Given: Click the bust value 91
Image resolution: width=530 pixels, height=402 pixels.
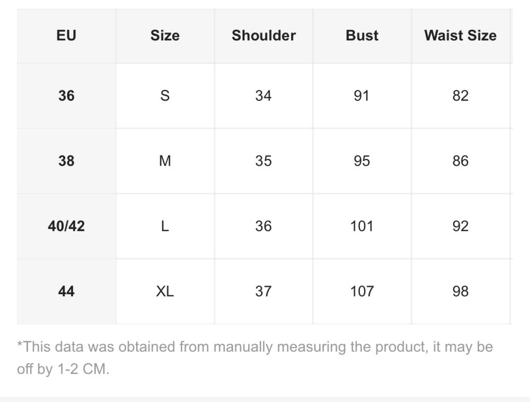Looking at the screenshot, I should click(362, 95).
